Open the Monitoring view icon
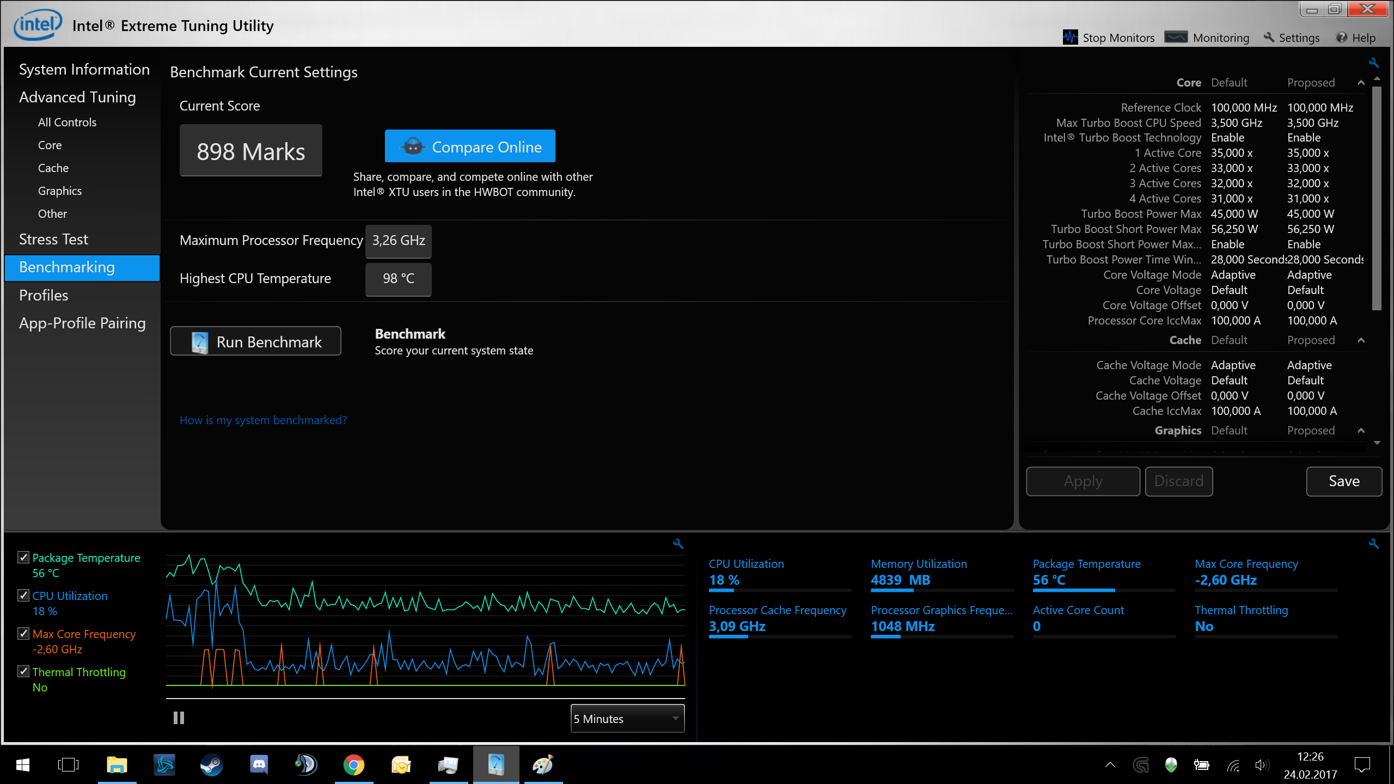The width and height of the screenshot is (1394, 784). tap(1176, 37)
